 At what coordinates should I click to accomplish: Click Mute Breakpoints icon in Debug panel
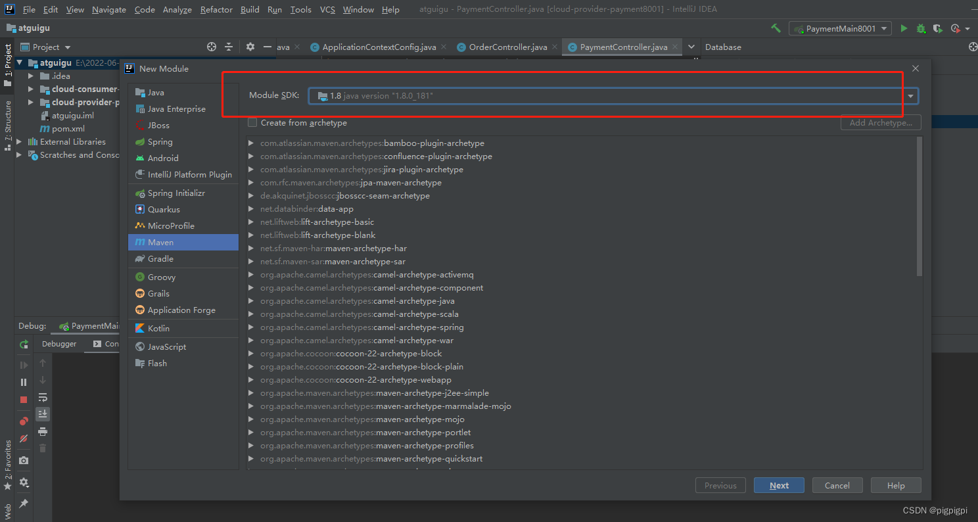pos(24,438)
